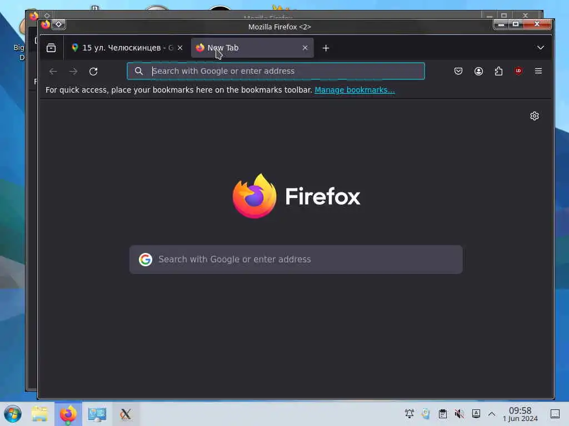The height and width of the screenshot is (426, 569).
Task: Open the X application on taskbar
Action: point(126,414)
